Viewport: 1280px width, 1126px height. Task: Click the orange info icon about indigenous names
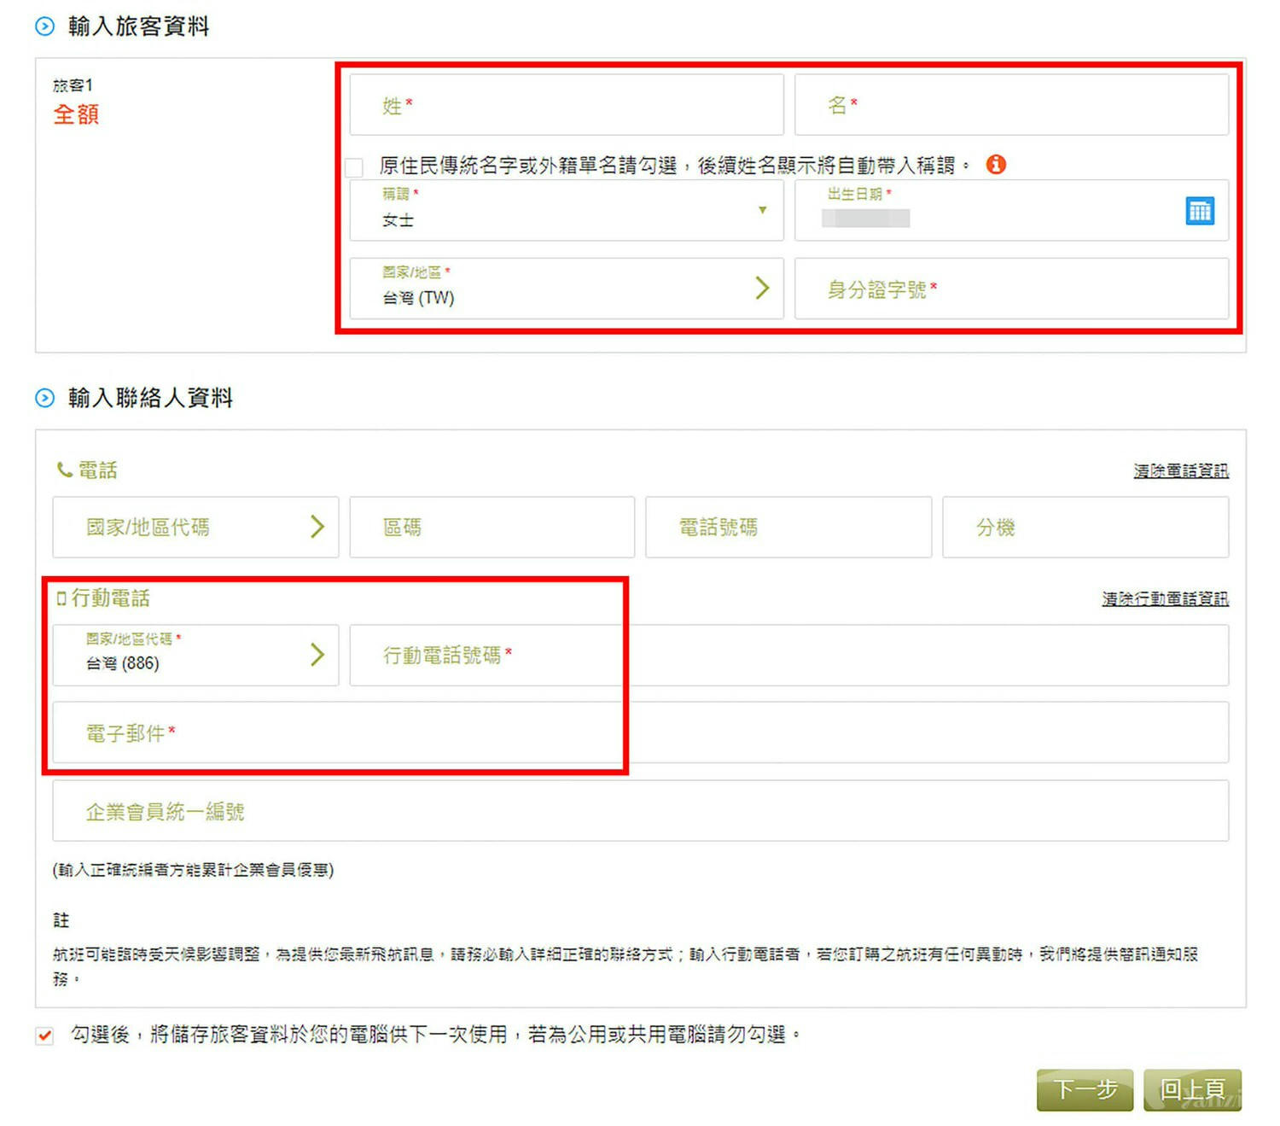pyautogui.click(x=995, y=165)
